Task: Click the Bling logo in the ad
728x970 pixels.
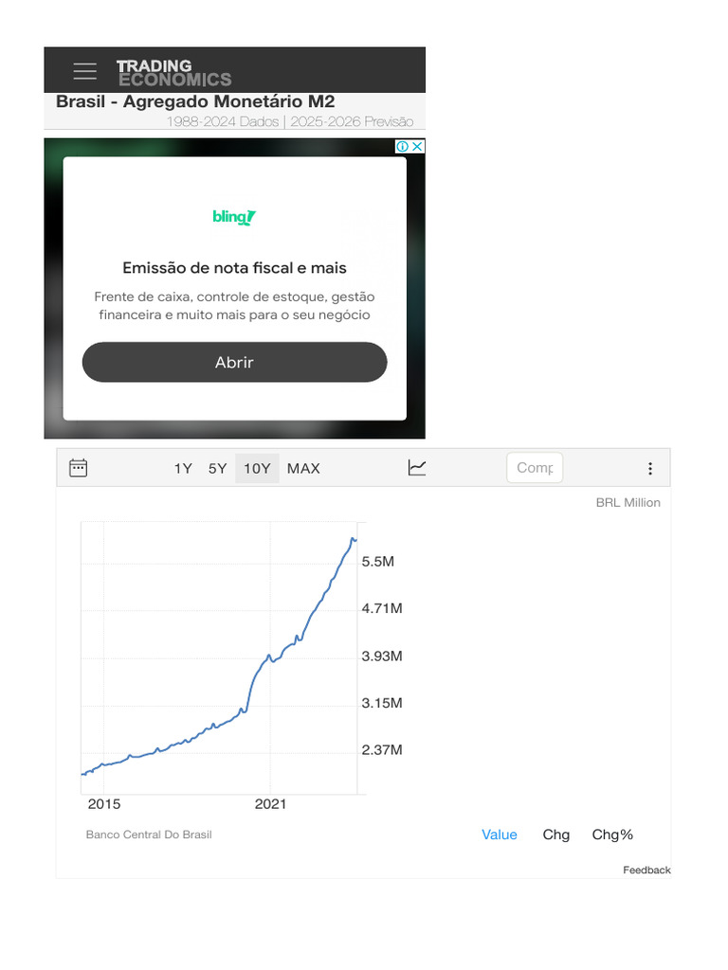Action: [234, 218]
